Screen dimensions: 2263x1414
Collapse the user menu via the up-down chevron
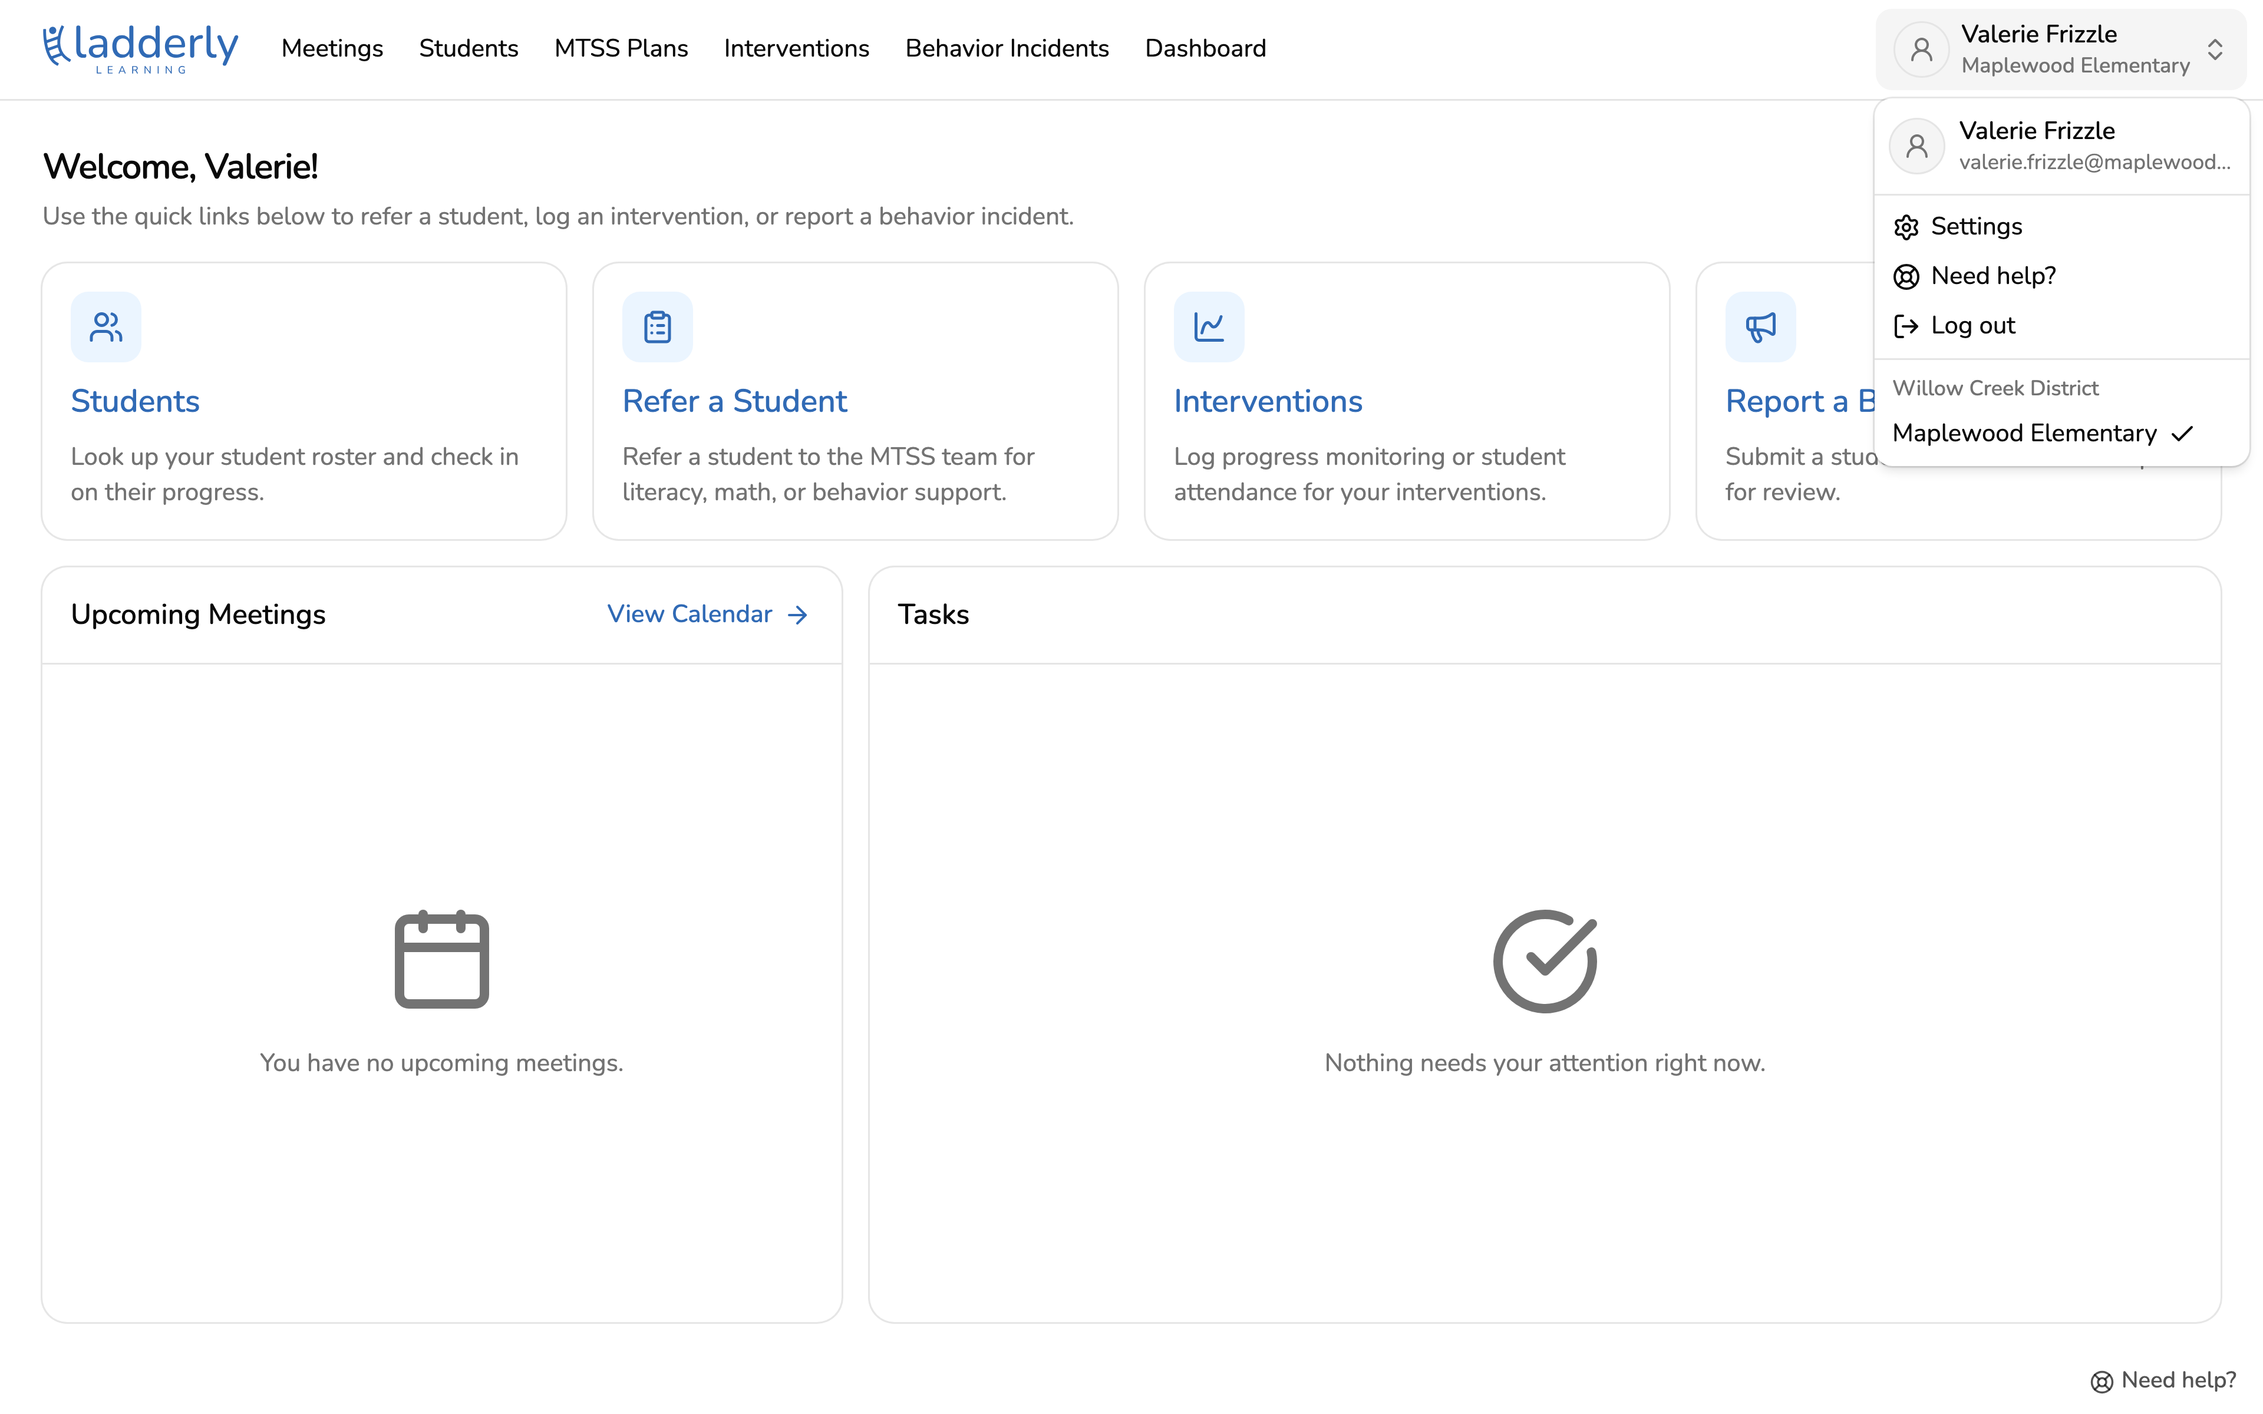tap(2214, 49)
